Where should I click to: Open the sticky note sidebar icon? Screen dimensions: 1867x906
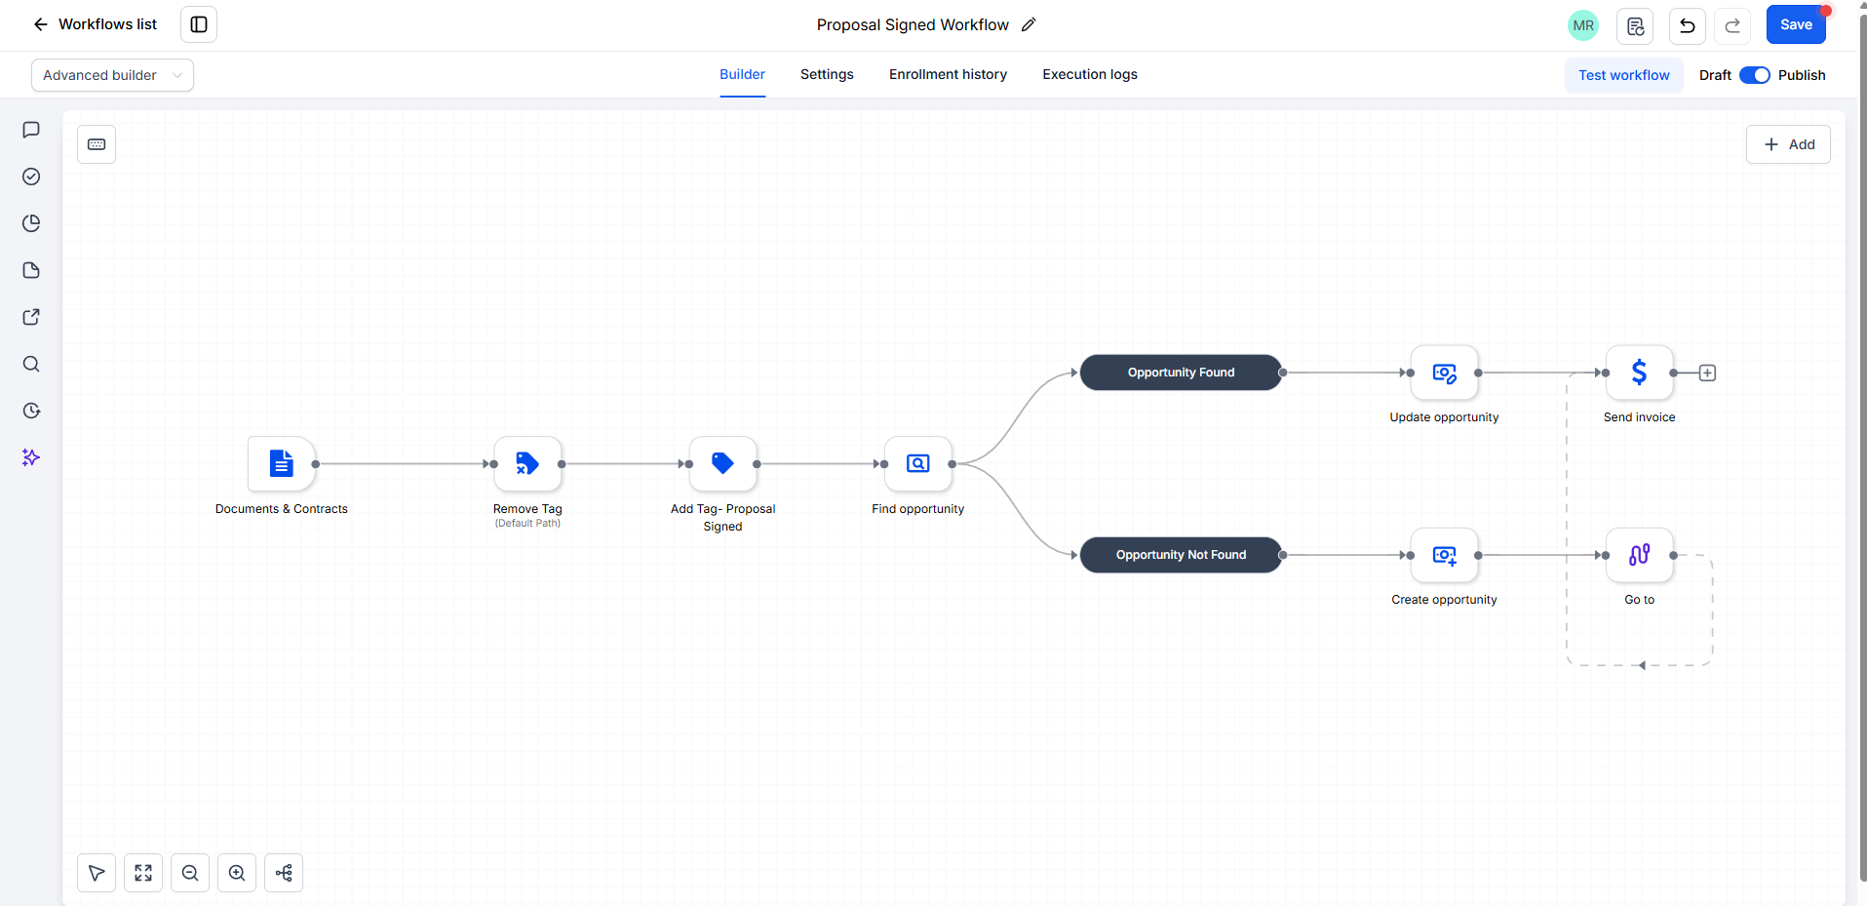31,270
